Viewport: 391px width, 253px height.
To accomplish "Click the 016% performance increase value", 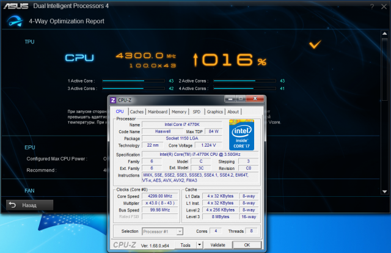I will [230, 60].
